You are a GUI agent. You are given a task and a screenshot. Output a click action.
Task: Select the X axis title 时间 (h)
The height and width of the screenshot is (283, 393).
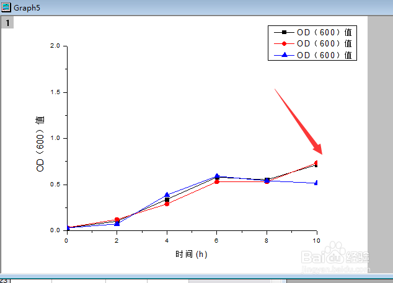pos(192,254)
